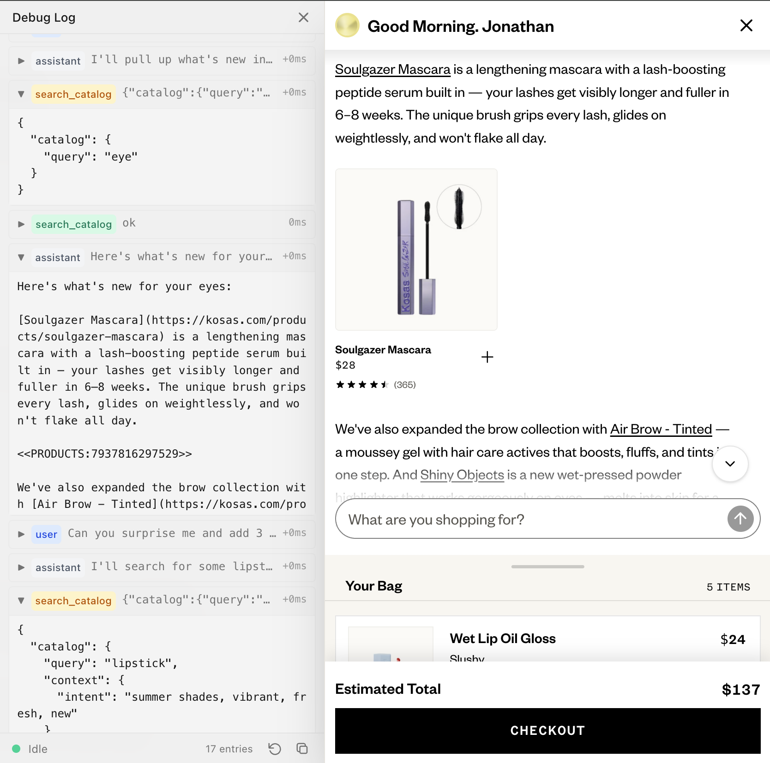Expand the user "Can you surprise me" entry
The image size is (770, 763).
21,534
